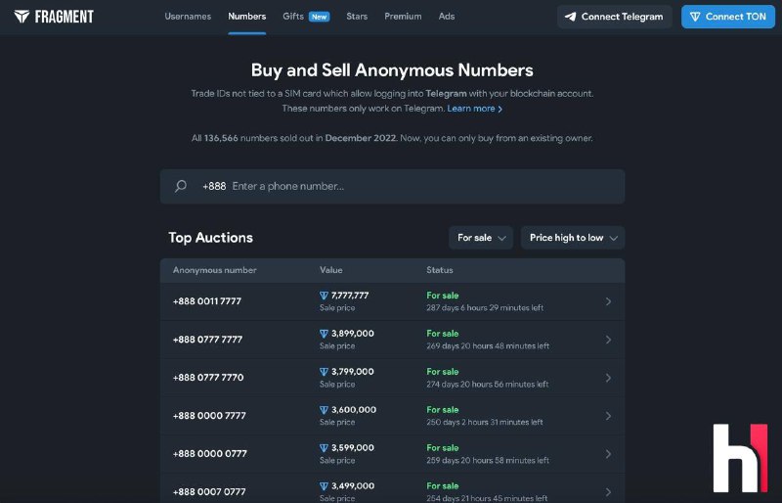This screenshot has width=782, height=503.
Task: Click the Connect Telegram button
Action: click(615, 17)
